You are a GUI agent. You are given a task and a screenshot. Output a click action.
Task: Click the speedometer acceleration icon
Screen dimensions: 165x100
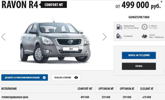pos(144,27)
